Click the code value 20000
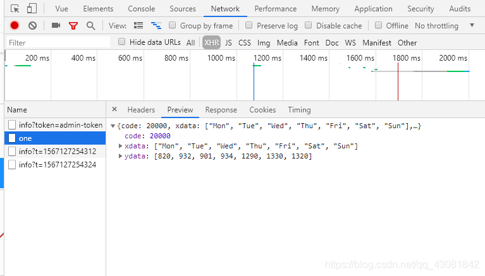This screenshot has height=276, width=485. click(x=160, y=136)
